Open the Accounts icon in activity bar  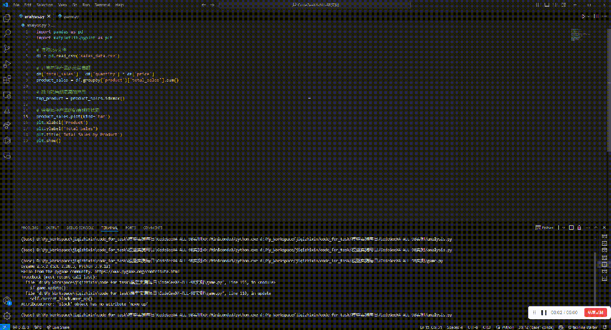pyautogui.click(x=7, y=301)
